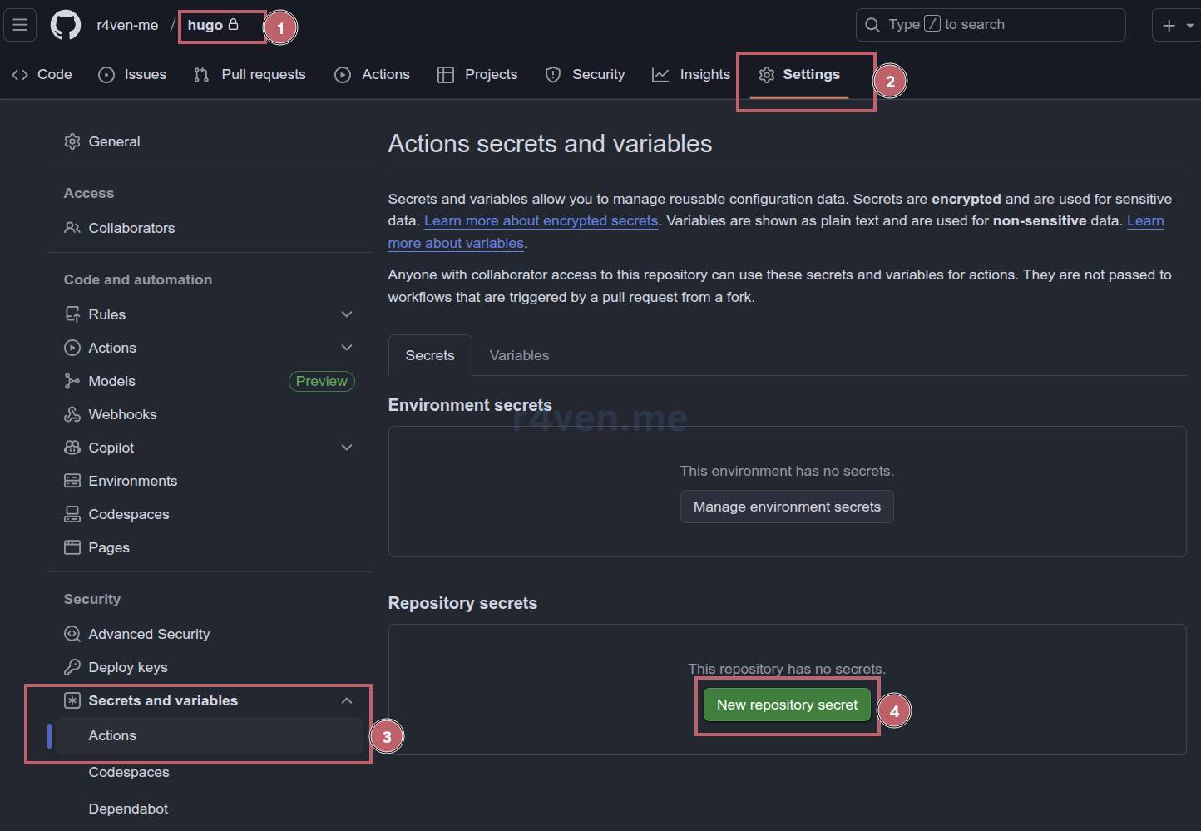Viewport: 1201px width, 831px height.
Task: Collapse the Secrets and variables section
Action: pyautogui.click(x=347, y=700)
